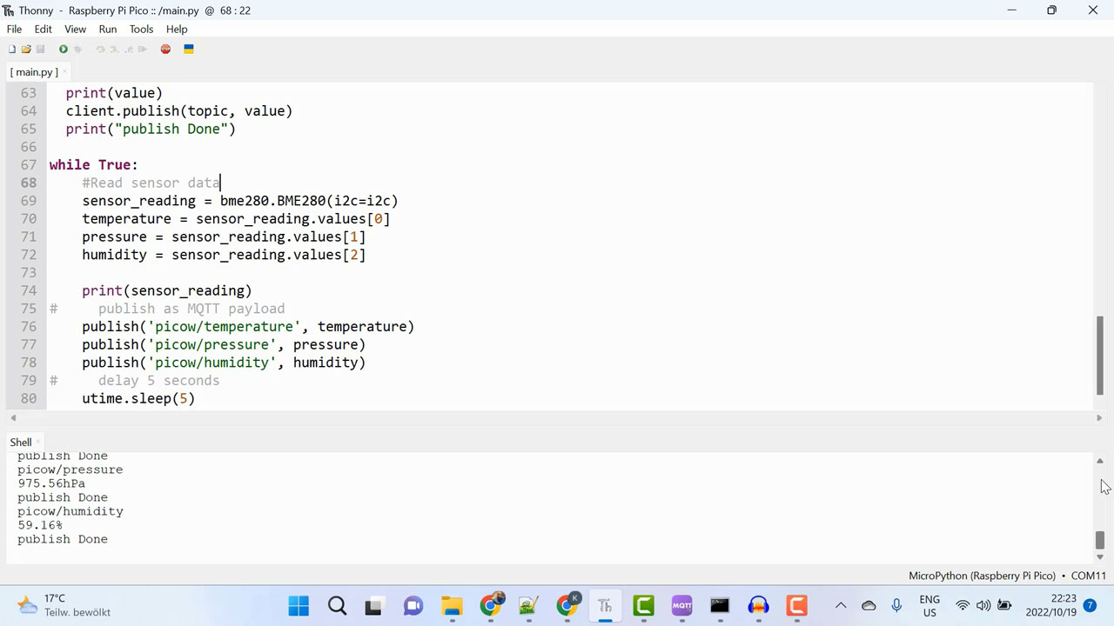Image resolution: width=1114 pixels, height=626 pixels.
Task: Click '59.16%' in the Shell output
Action: (x=40, y=525)
